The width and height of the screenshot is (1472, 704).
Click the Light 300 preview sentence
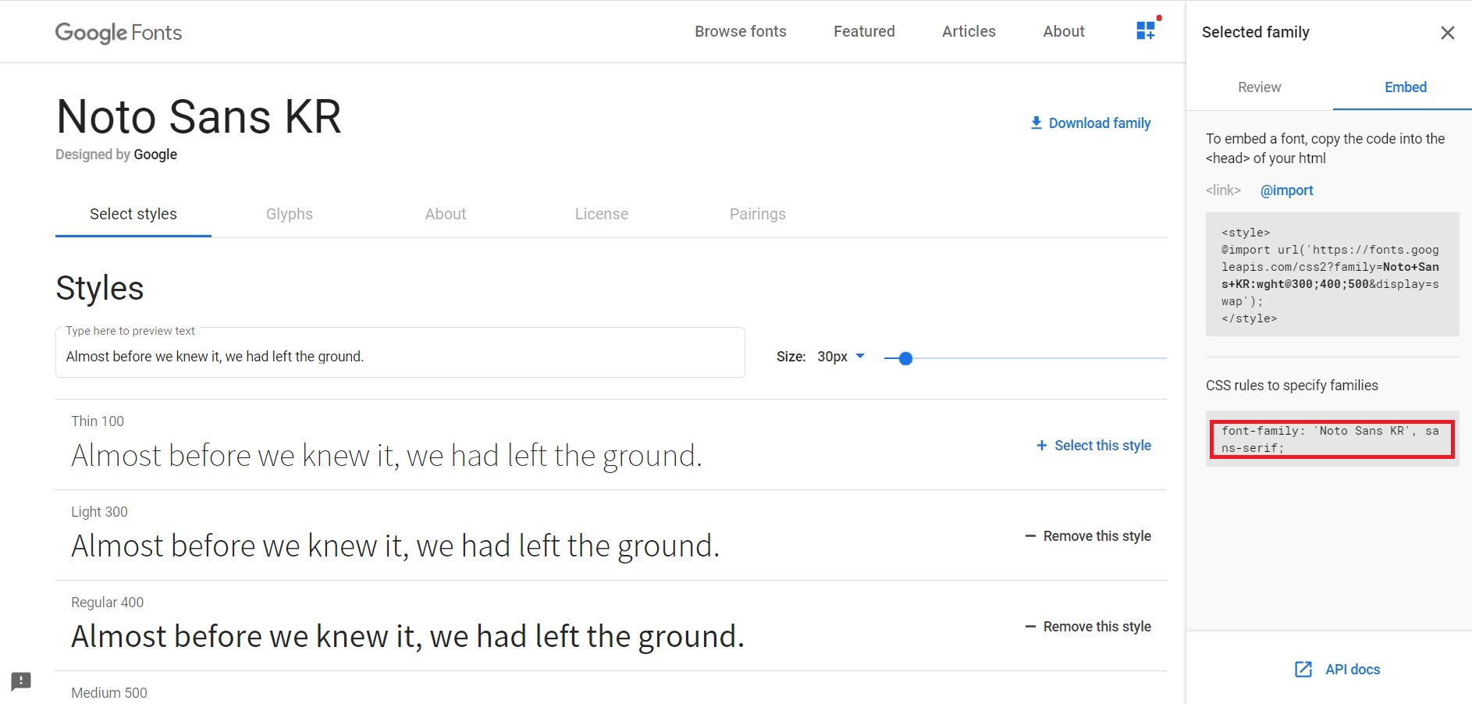click(395, 546)
